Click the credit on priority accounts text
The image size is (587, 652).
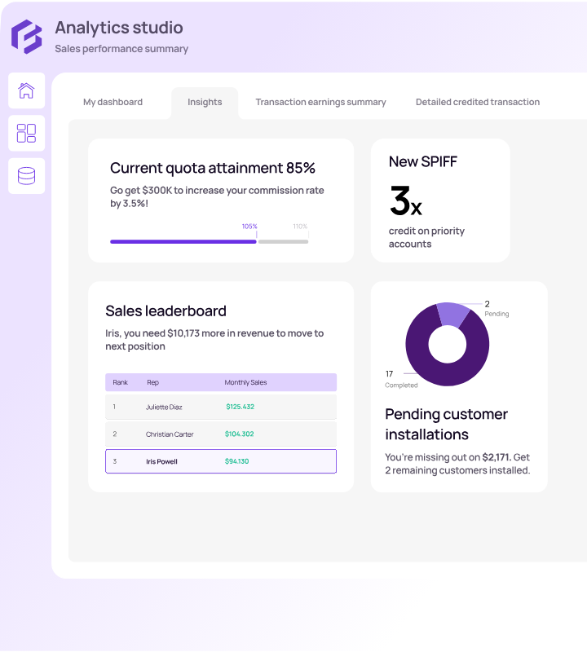tap(426, 237)
